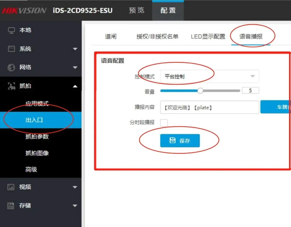291x227 pixels.
Task: Collapse the 抓拍 menu section
Action: click(x=75, y=86)
